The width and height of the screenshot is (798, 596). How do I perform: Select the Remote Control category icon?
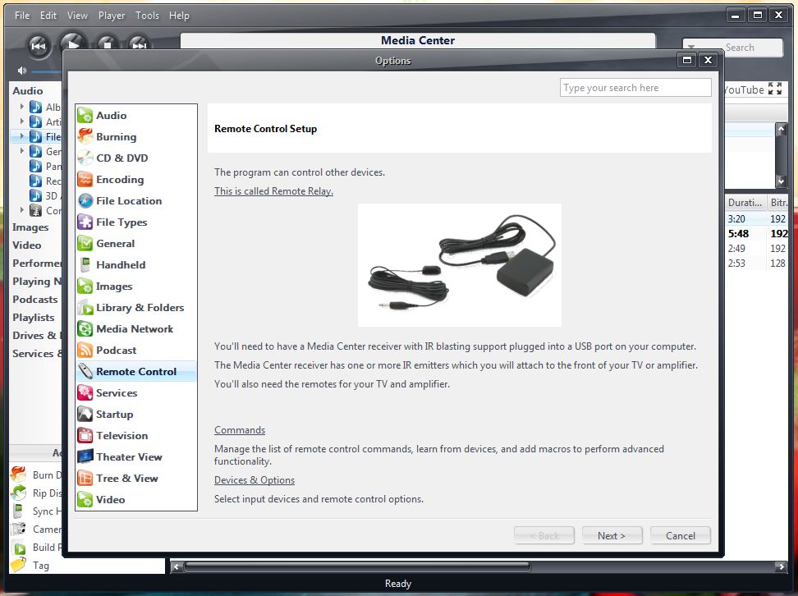tap(85, 372)
